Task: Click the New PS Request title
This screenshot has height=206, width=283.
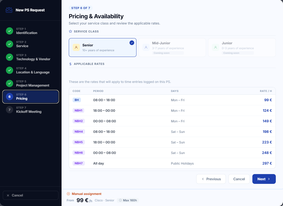Action: click(x=30, y=10)
